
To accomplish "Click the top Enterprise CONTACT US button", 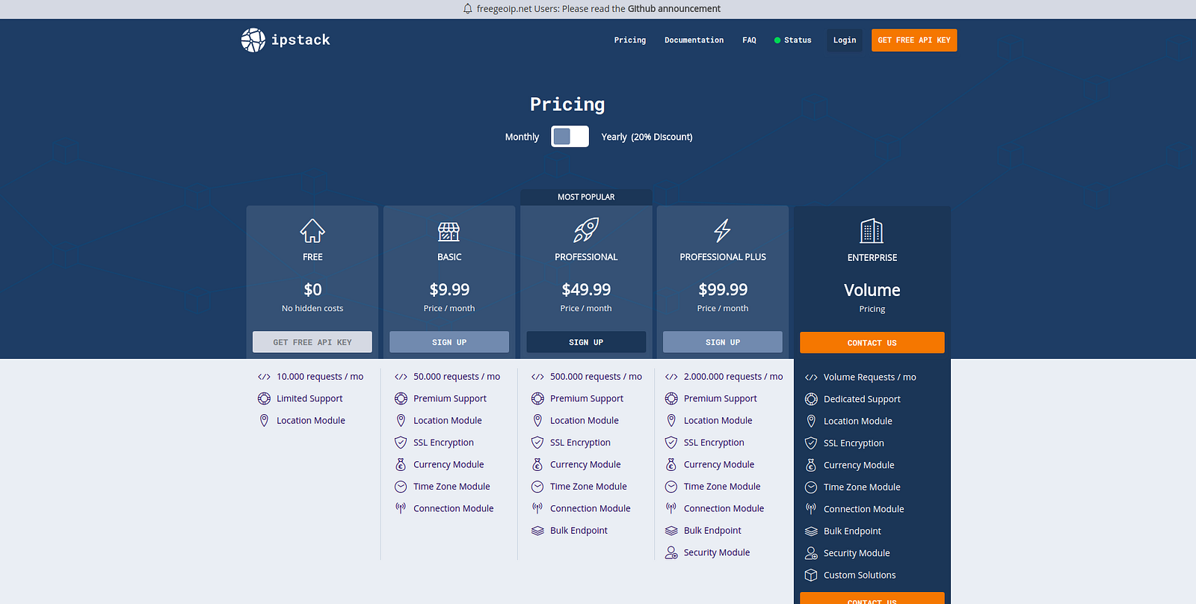I will [x=872, y=343].
